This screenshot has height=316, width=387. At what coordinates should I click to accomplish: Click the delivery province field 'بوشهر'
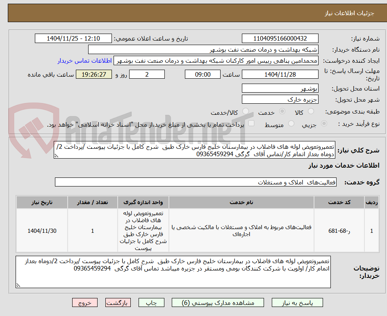tap(280, 88)
